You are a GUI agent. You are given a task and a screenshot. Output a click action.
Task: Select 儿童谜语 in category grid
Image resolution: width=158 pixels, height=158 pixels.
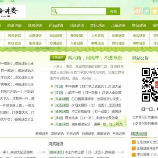point(77,43)
